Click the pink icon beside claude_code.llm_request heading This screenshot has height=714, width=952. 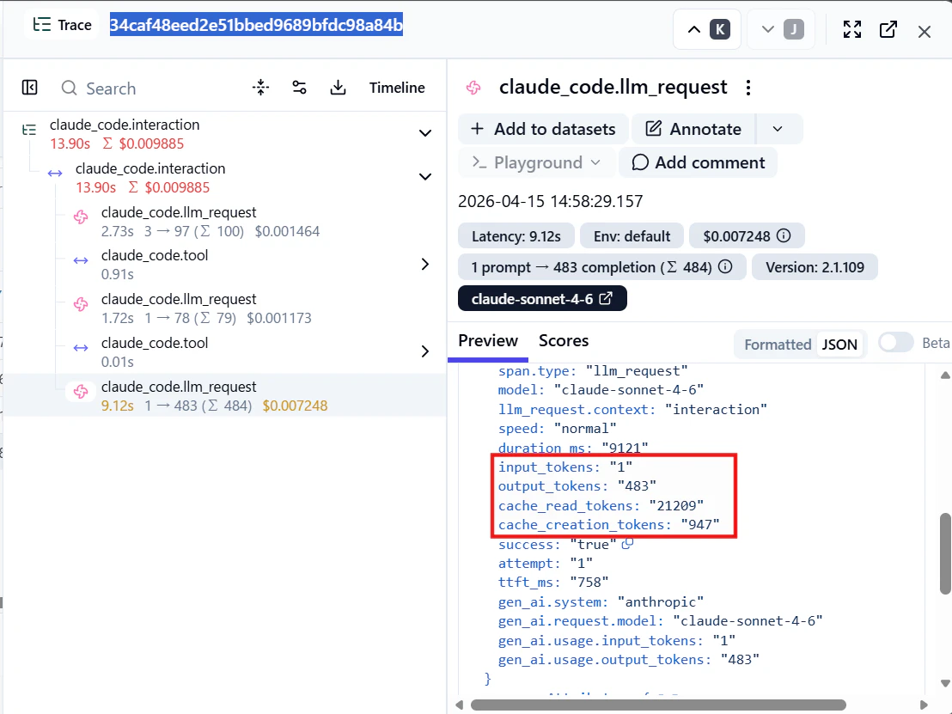click(473, 88)
